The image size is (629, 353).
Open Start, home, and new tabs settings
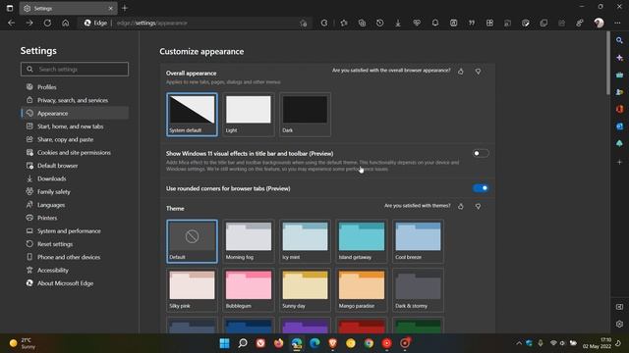(x=75, y=126)
